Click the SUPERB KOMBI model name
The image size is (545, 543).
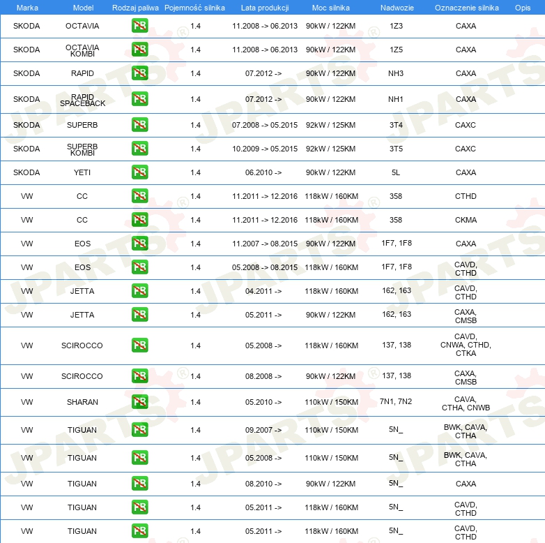tap(82, 149)
